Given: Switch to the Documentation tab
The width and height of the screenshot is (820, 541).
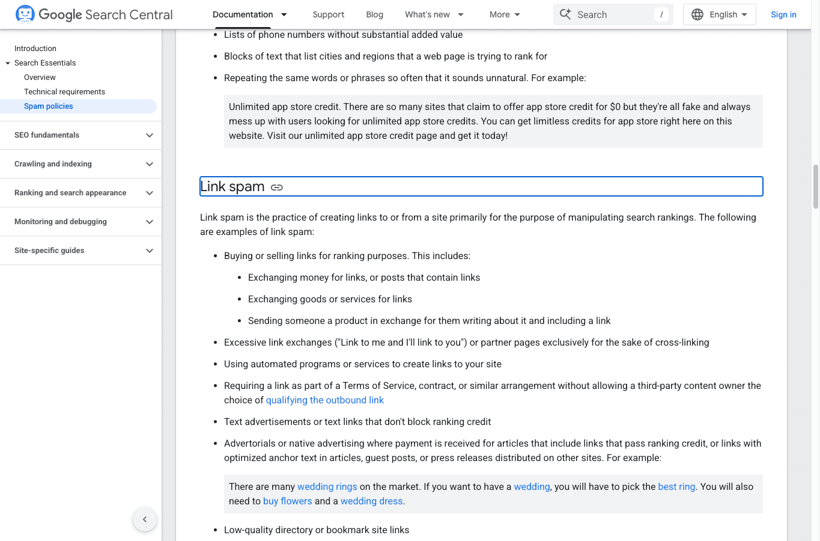Looking at the screenshot, I should point(243,14).
